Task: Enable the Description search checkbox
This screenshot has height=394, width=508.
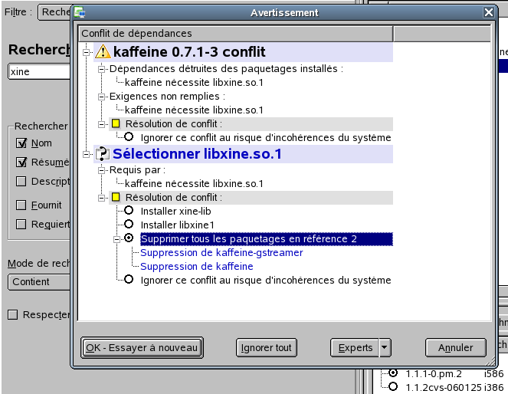Action: point(21,181)
